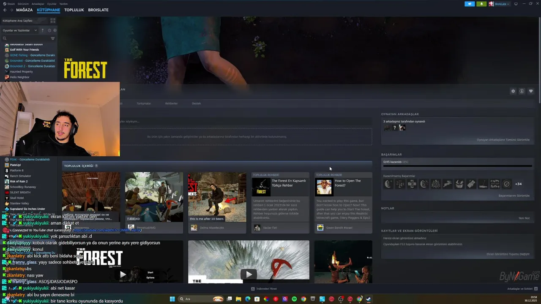Select Stardew Valley in library list
Viewport: 541px width, 304px height.
coord(19,203)
